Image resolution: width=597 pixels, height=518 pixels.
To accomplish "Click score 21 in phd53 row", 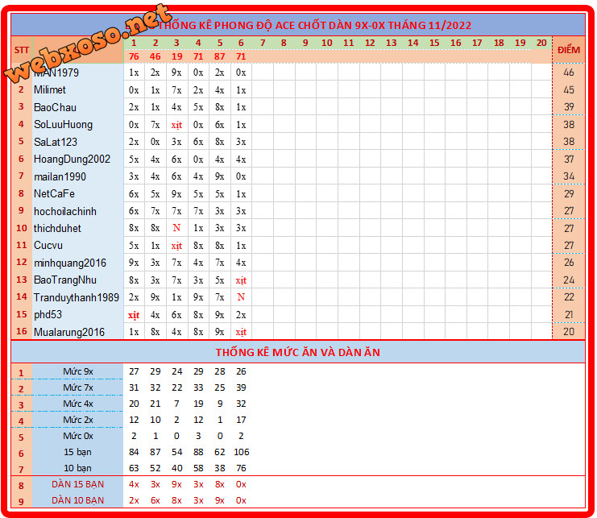I will click(569, 315).
